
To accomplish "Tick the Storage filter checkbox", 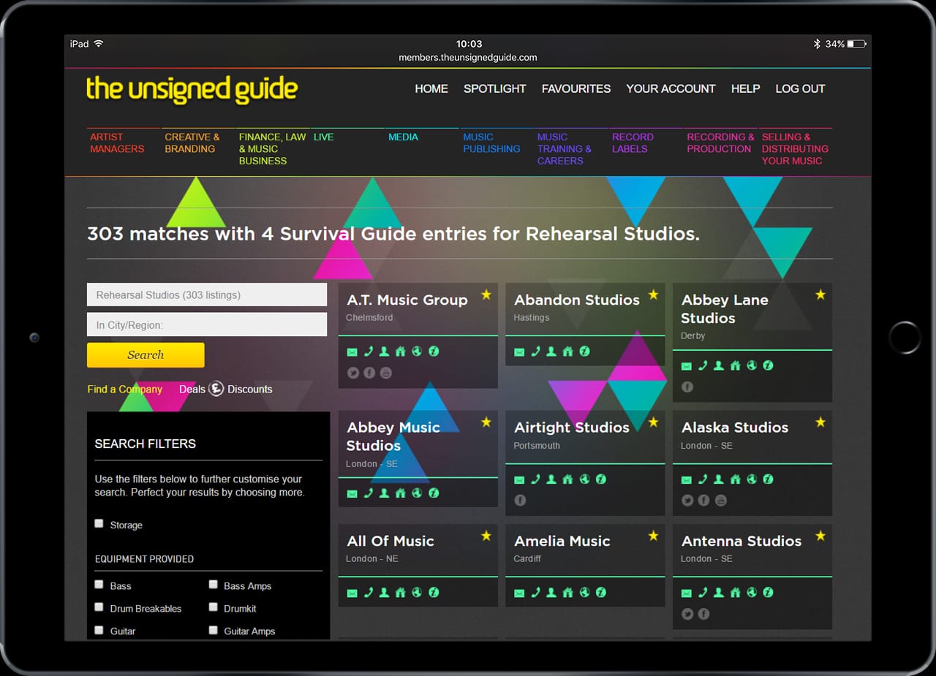I will 99,523.
